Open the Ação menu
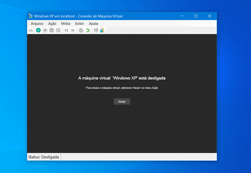251x173 pixels. 52,24
